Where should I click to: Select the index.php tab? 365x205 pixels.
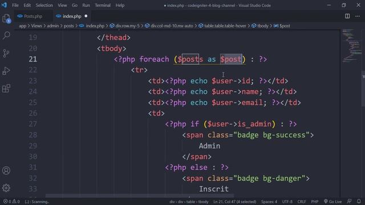click(x=72, y=17)
